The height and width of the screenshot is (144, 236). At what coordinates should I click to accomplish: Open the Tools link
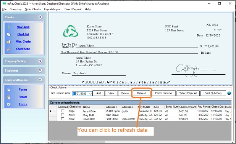click(23, 104)
